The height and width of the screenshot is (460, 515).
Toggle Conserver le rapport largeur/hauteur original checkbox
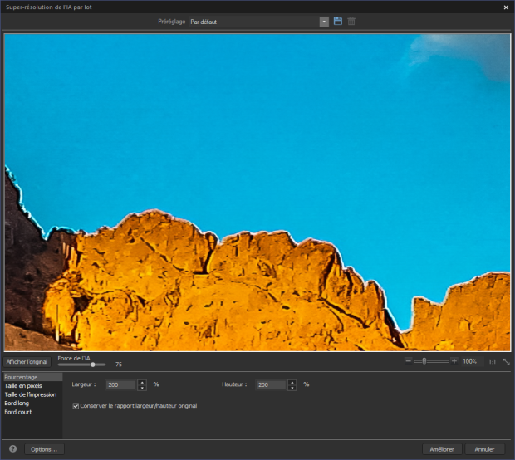pos(76,405)
